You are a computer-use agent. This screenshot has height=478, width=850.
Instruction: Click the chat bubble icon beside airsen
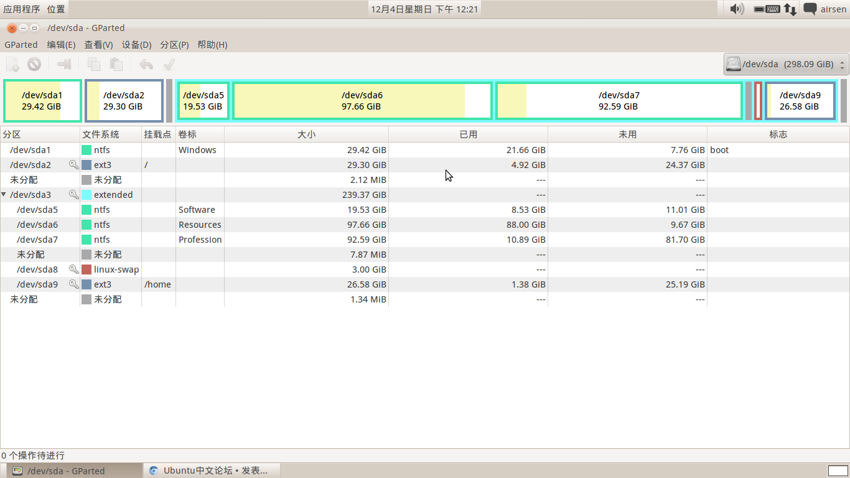810,9
